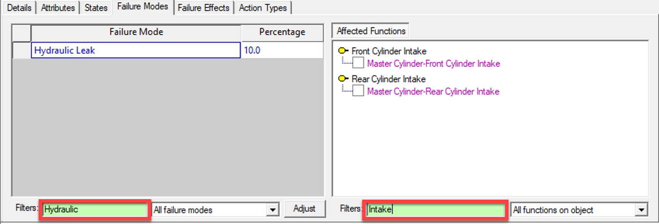Switch to the Attributes tab
The height and width of the screenshot is (224, 659).
(x=59, y=8)
